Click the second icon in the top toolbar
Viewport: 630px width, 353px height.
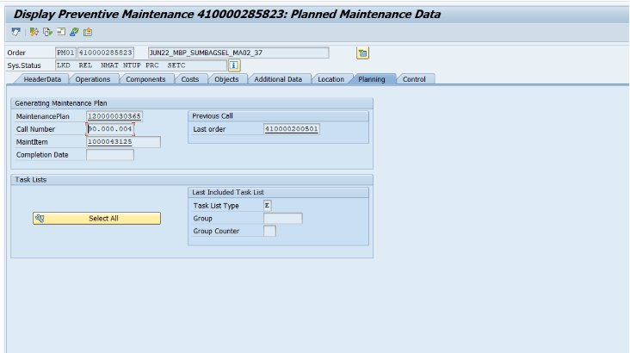click(34, 32)
